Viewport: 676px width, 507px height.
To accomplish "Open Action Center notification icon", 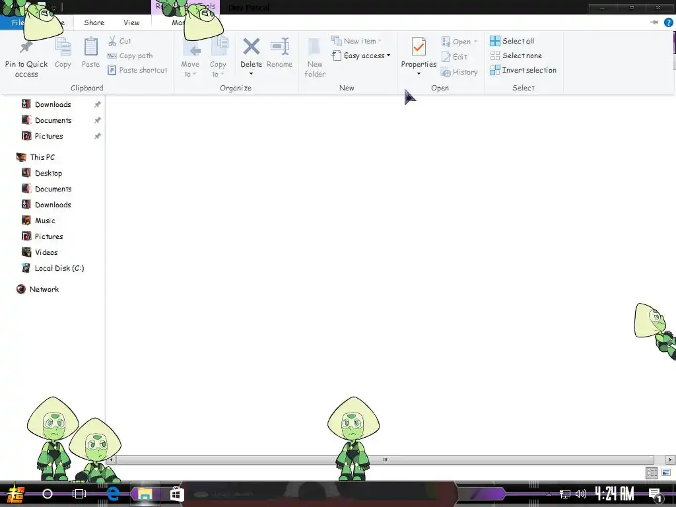I will point(655,494).
